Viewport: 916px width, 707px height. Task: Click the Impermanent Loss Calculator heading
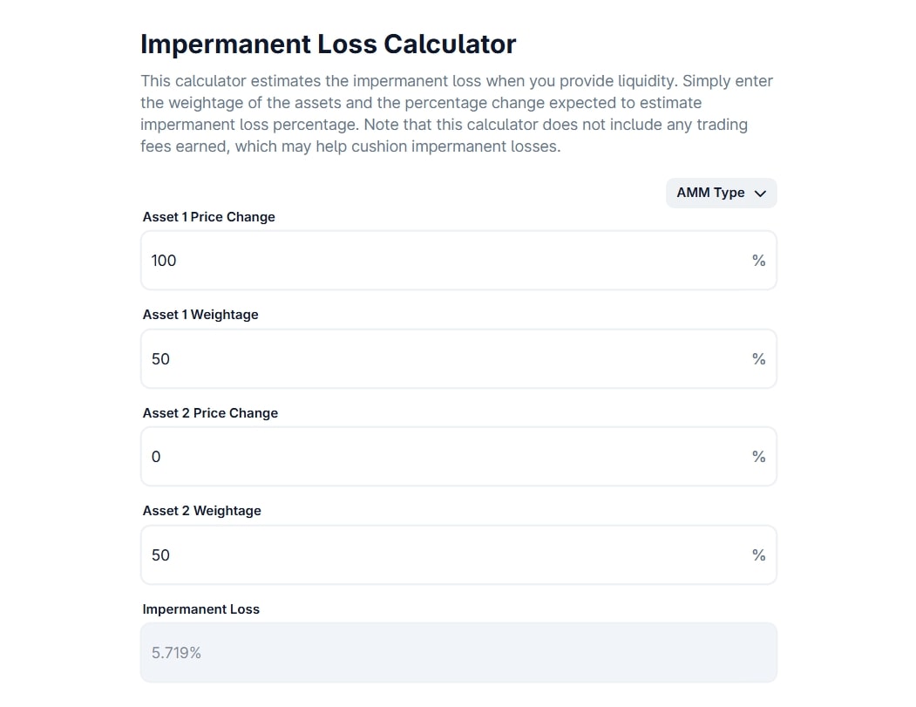click(x=328, y=44)
